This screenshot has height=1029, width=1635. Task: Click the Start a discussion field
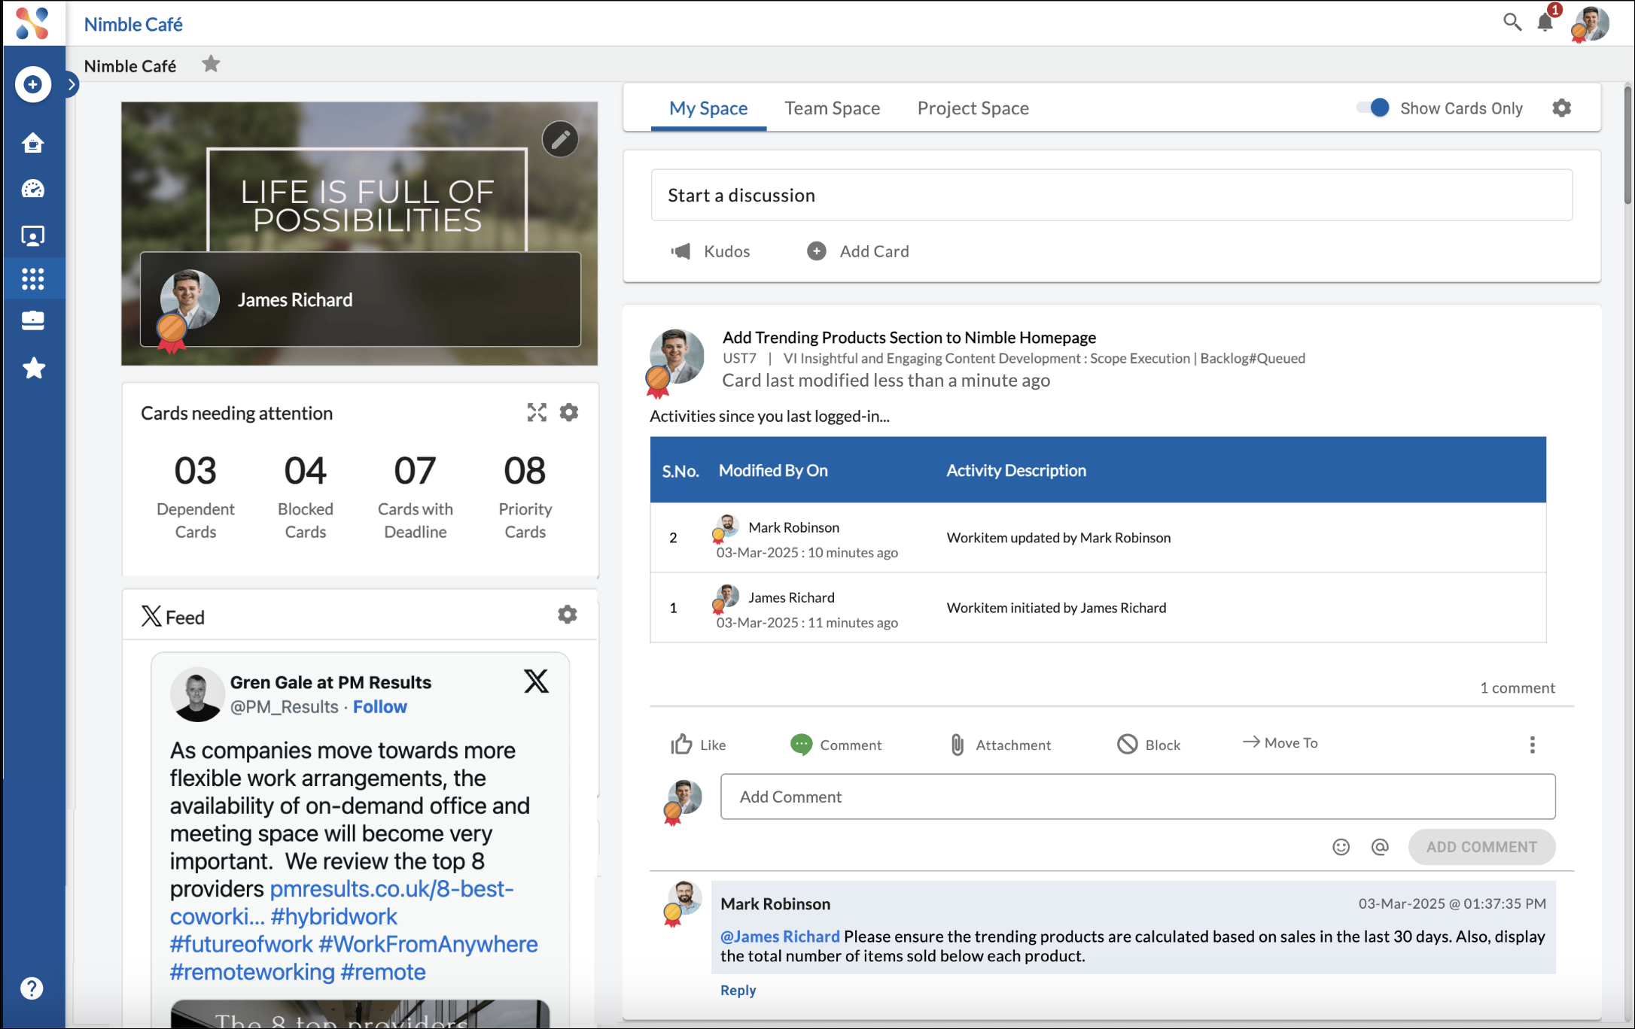pyautogui.click(x=1111, y=196)
